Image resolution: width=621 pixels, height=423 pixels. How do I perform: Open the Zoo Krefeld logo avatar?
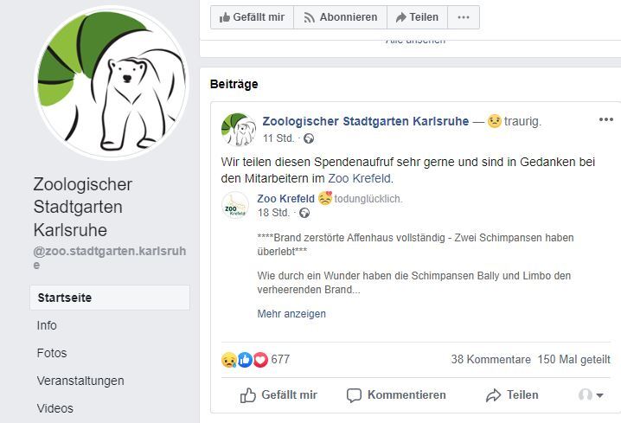point(235,205)
